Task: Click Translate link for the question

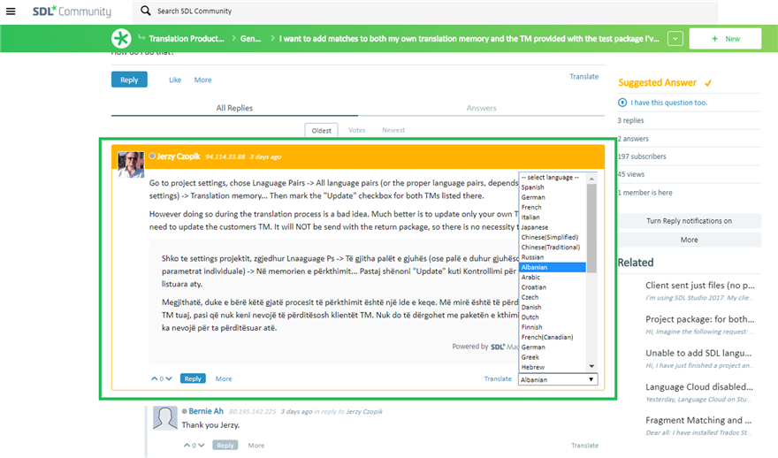Action: [584, 76]
